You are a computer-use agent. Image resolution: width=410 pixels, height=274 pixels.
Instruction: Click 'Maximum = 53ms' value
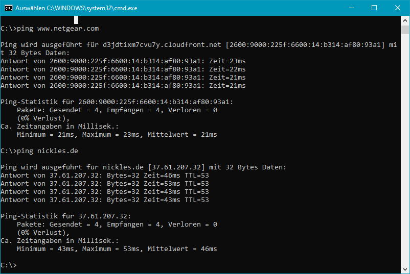coord(111,249)
